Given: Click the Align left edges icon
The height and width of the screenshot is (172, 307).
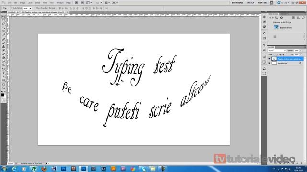Looking at the screenshot, I should [x=71, y=8].
